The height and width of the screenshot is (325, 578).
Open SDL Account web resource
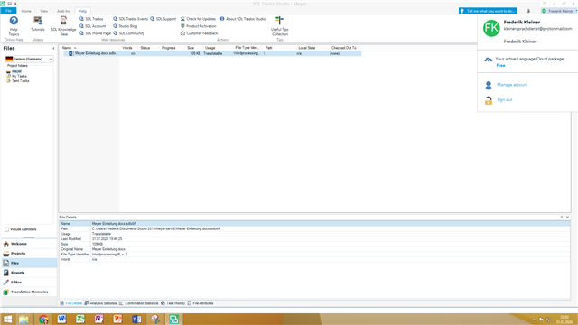coord(92,26)
